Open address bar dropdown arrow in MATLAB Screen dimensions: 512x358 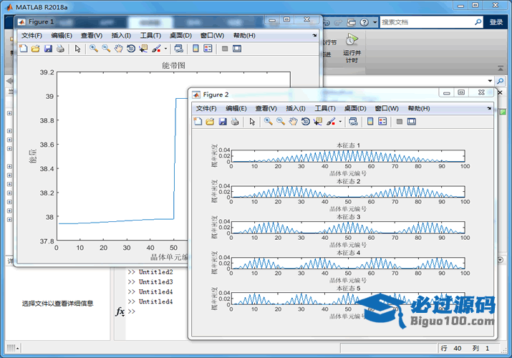pos(490,81)
